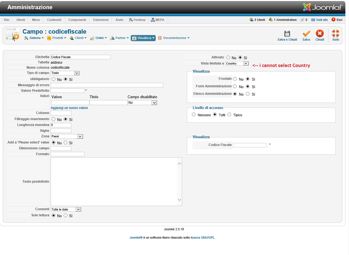Open the Estensioni menu
Image resolution: width=349 pixels, height=255 pixels.
[x=101, y=20]
